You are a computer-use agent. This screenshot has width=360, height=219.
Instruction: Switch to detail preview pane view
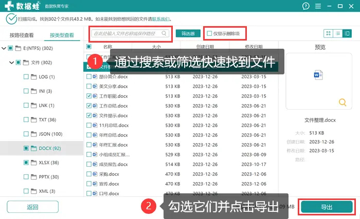tap(347, 33)
